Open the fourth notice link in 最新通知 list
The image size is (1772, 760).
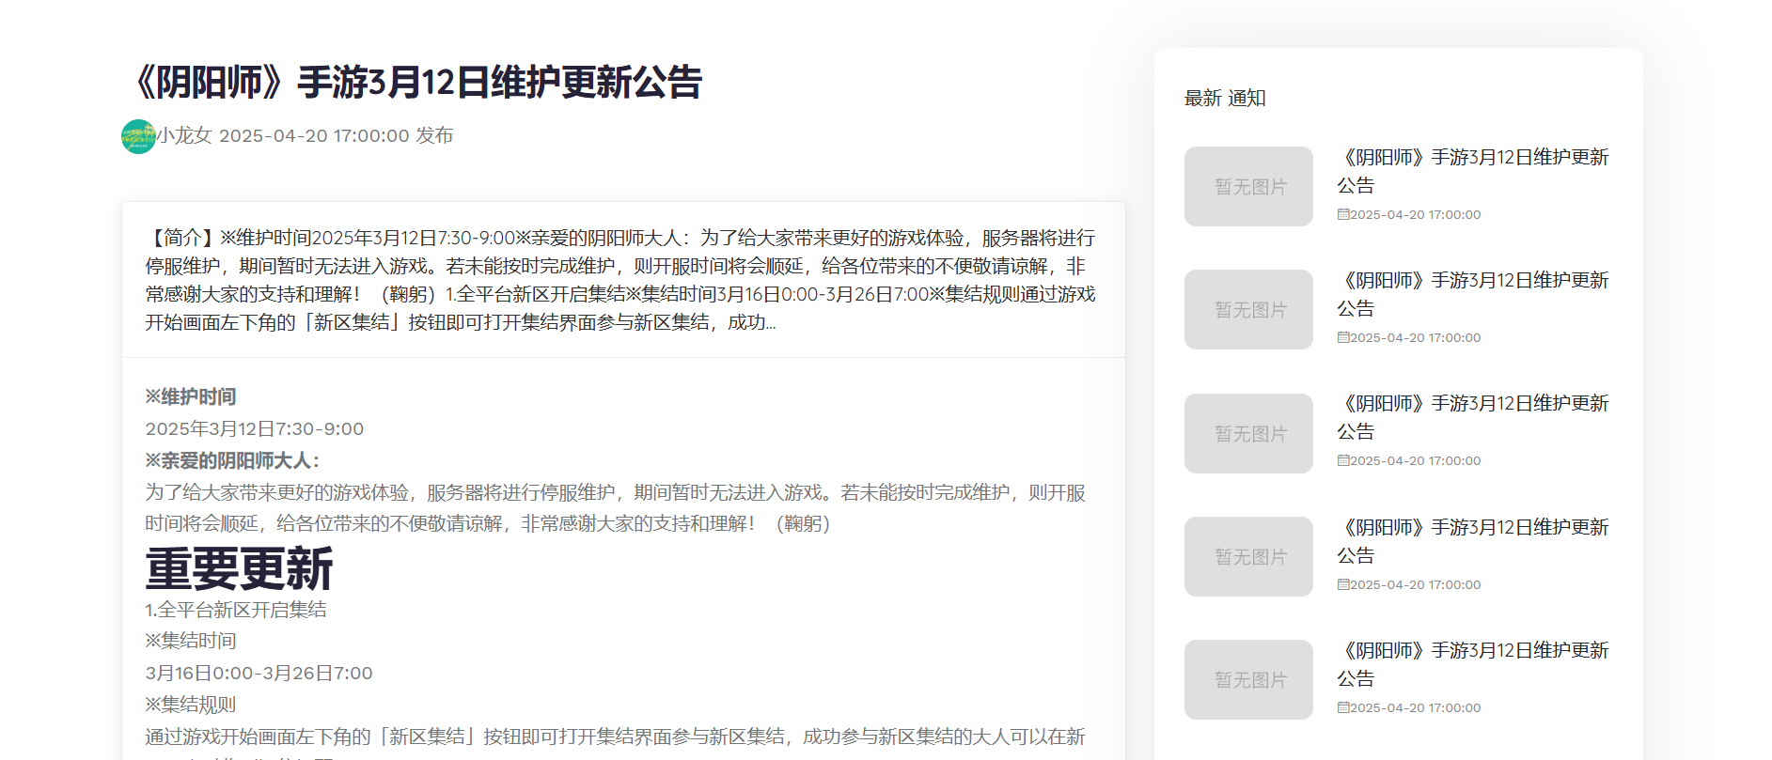coord(1473,541)
